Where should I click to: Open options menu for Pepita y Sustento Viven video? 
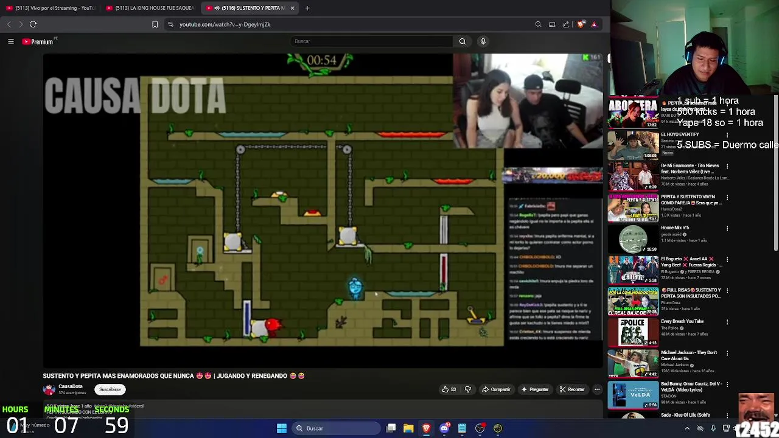tap(727, 197)
